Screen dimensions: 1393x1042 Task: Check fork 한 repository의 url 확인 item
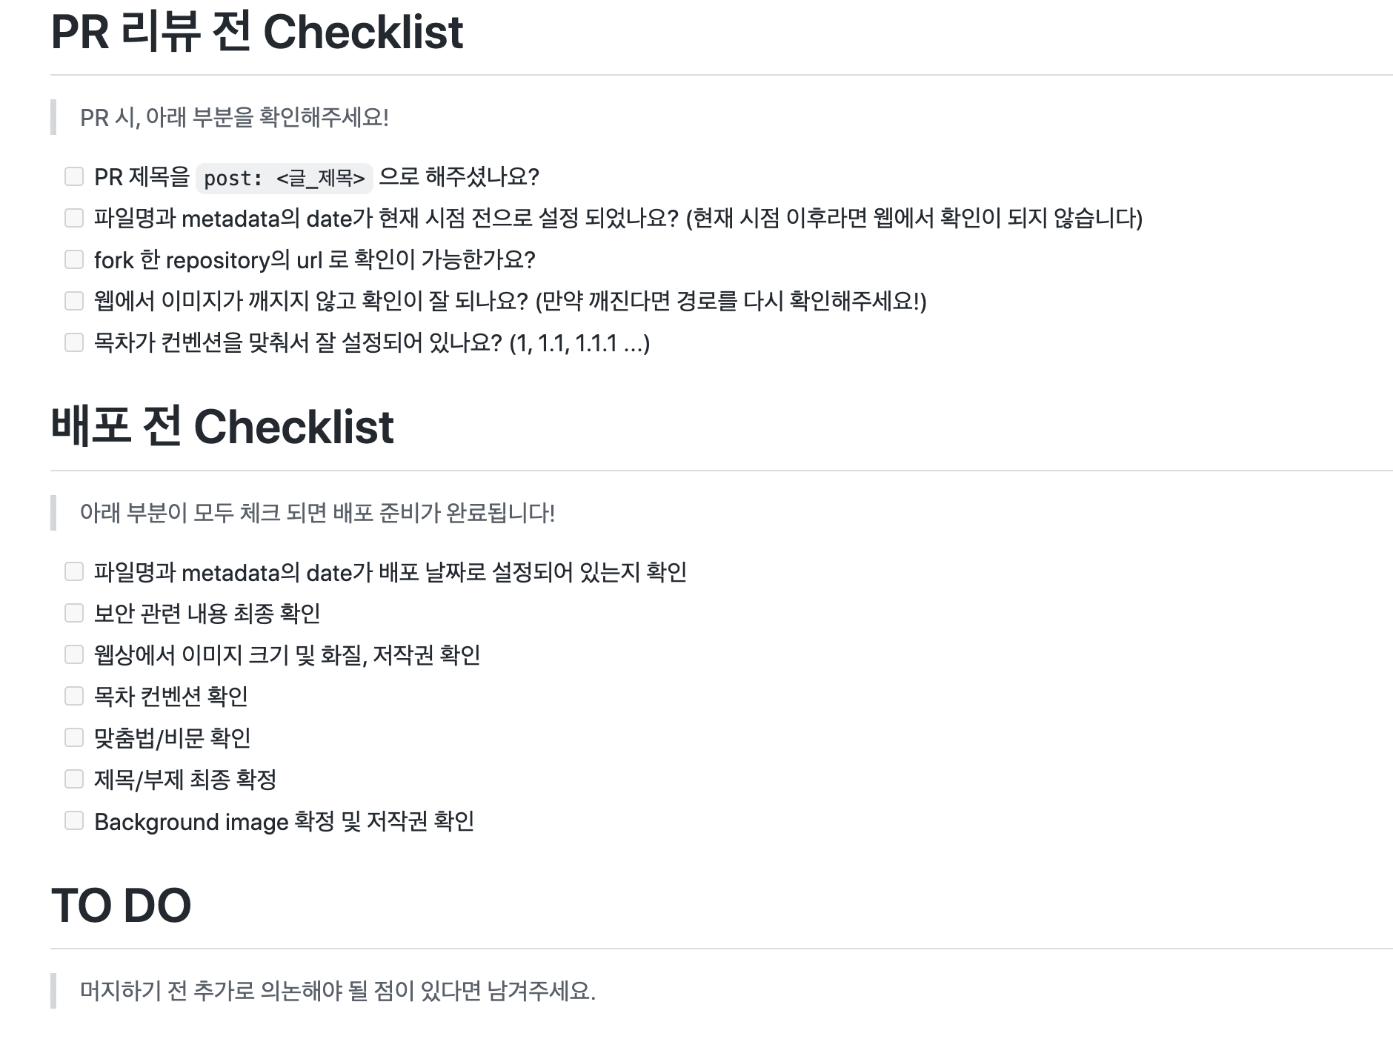pyautogui.click(x=74, y=259)
